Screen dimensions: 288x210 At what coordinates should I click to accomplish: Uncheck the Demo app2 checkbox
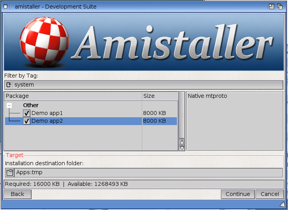click(x=27, y=121)
